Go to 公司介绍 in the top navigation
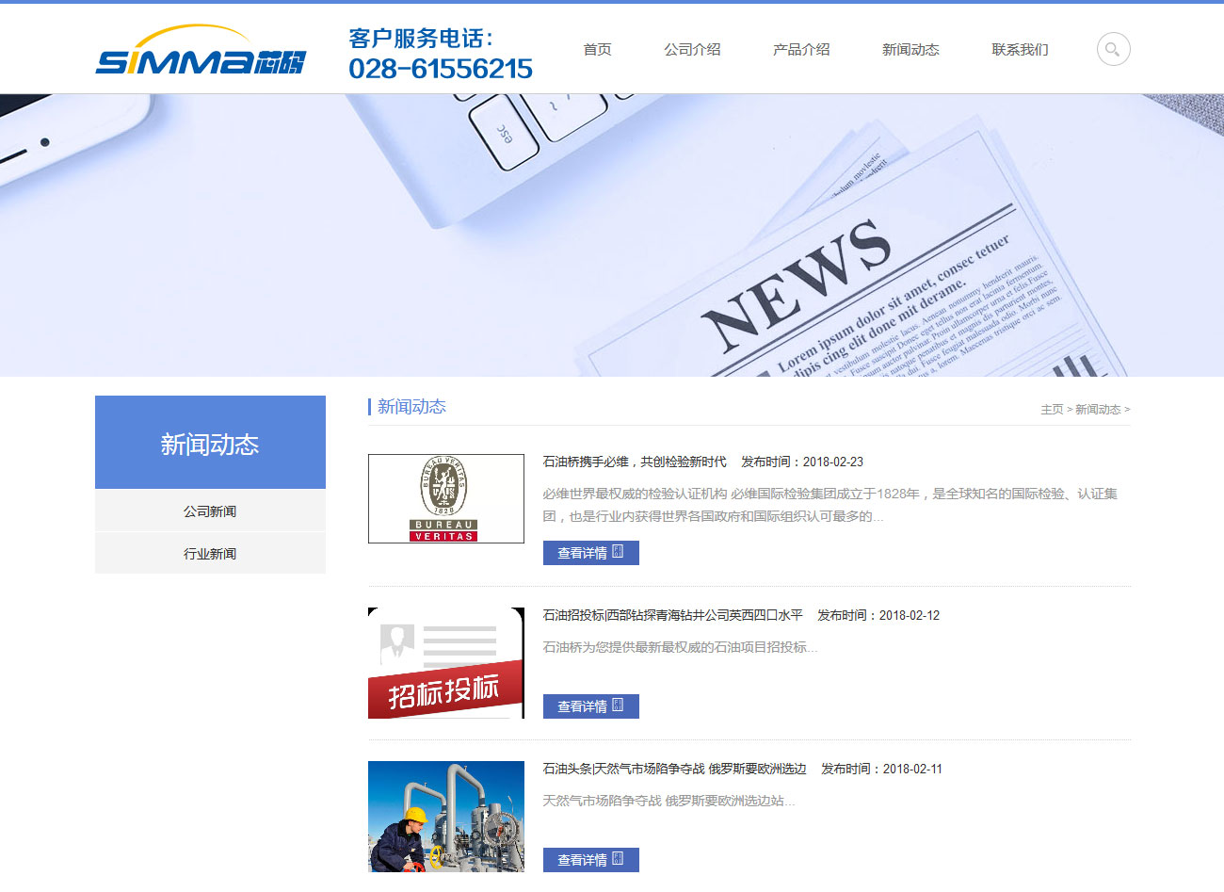 click(x=692, y=50)
